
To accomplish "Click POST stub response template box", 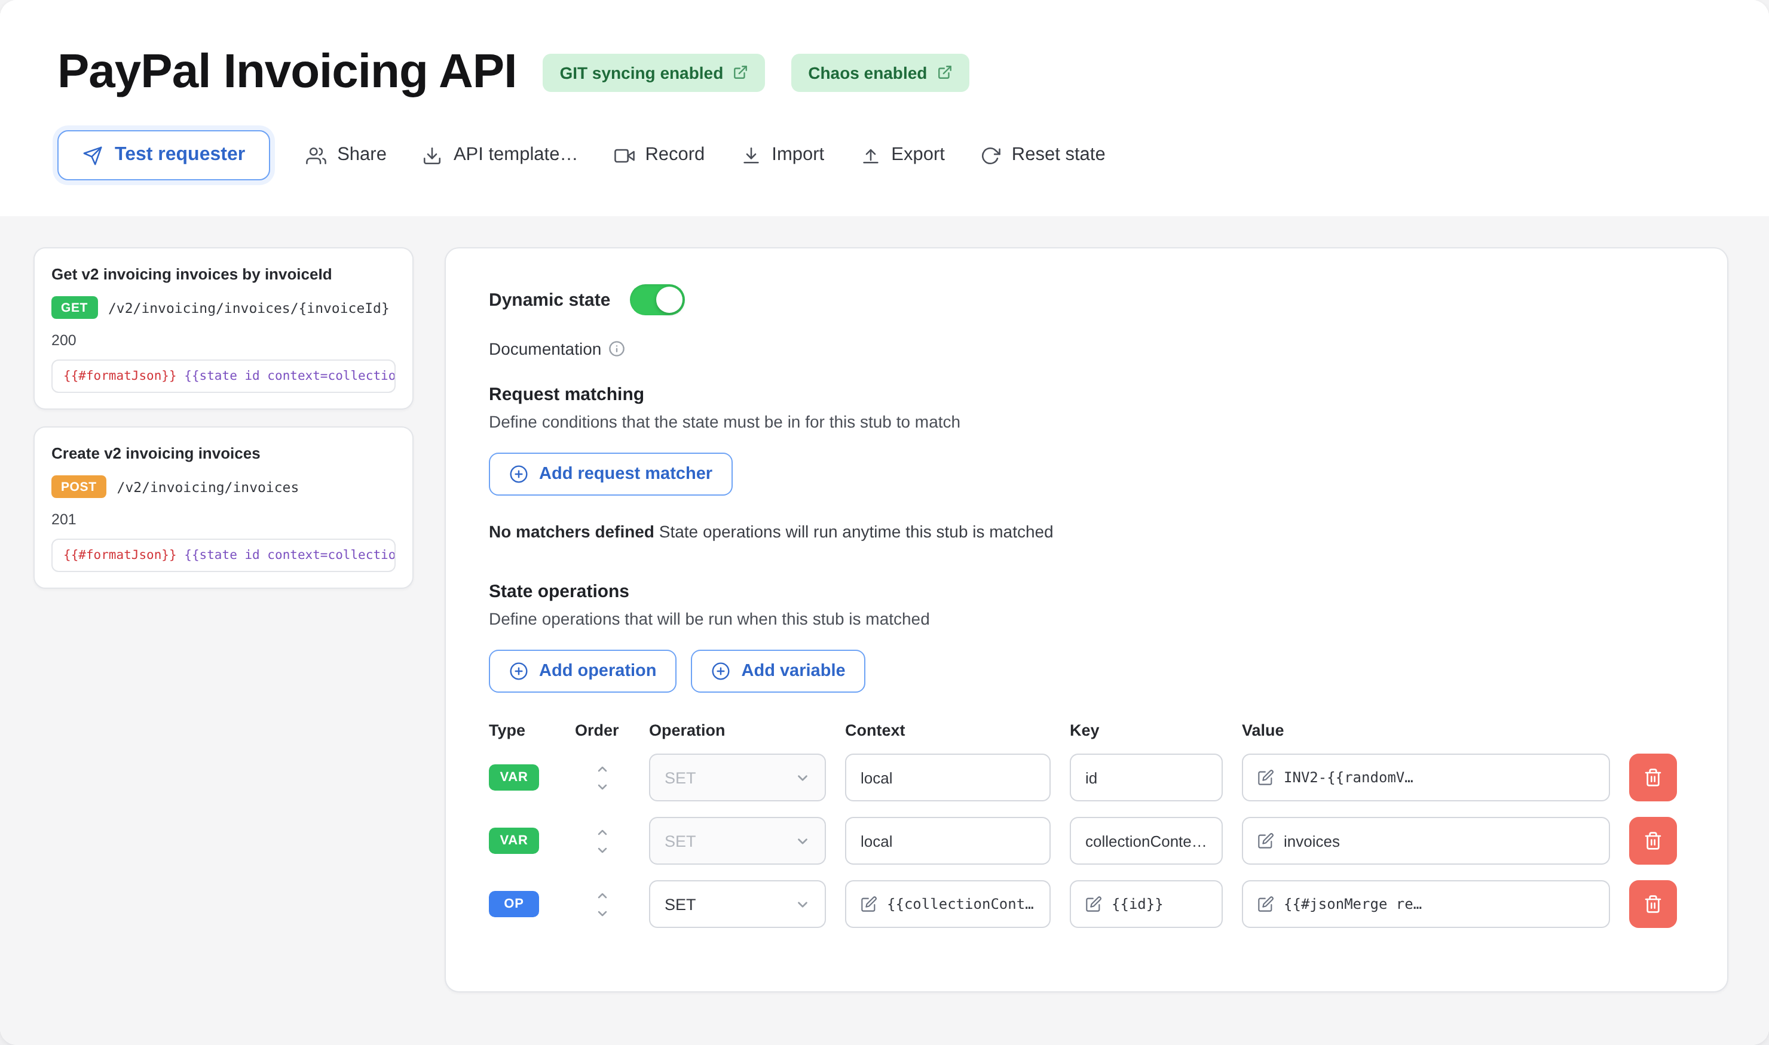I will click(x=224, y=555).
